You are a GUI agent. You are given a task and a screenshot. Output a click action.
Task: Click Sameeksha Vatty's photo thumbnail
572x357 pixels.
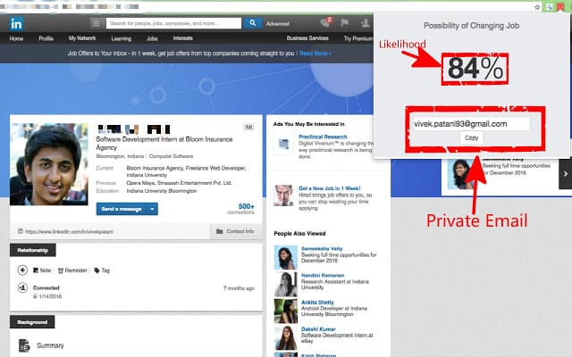tap(286, 257)
